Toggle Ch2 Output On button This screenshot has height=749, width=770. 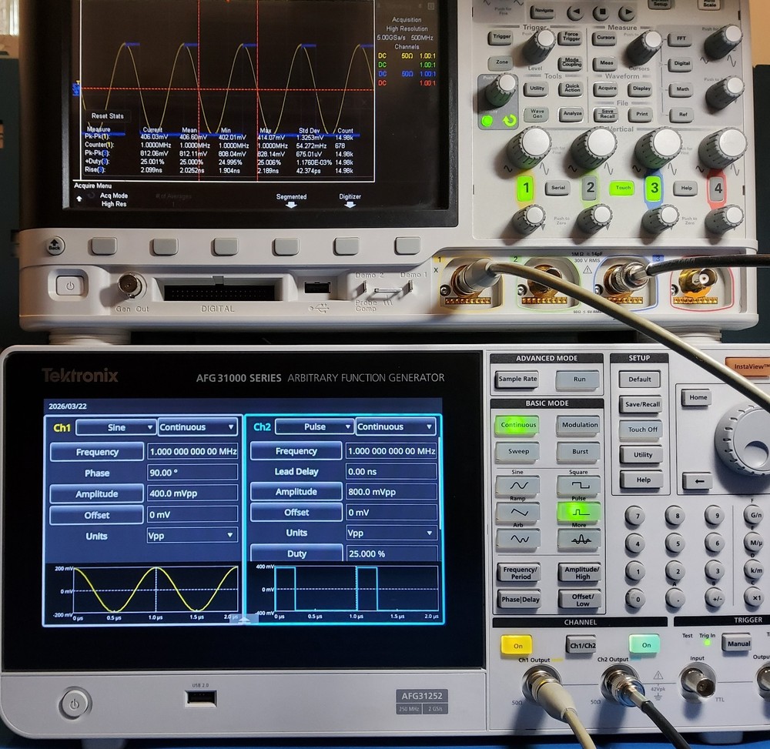644,645
